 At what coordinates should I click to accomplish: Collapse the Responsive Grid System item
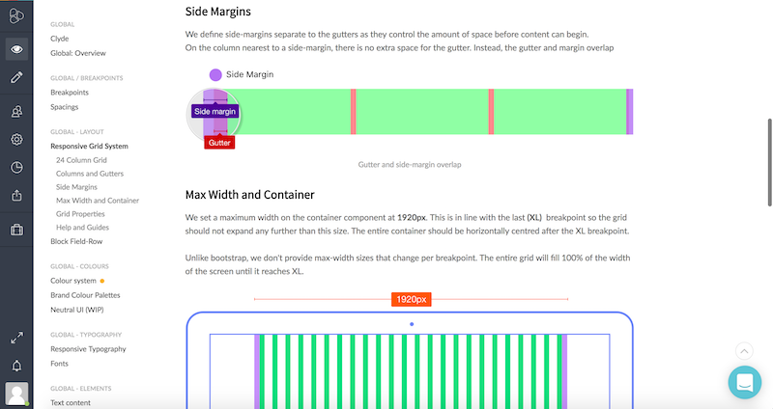click(x=89, y=147)
